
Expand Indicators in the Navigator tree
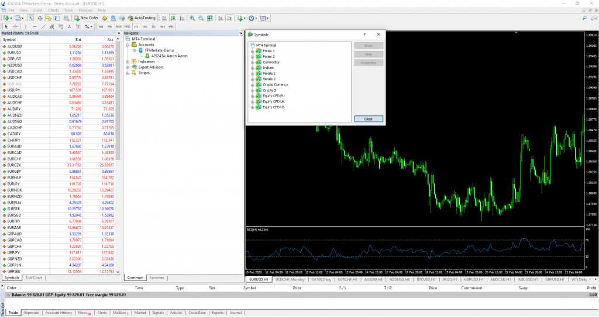click(128, 61)
